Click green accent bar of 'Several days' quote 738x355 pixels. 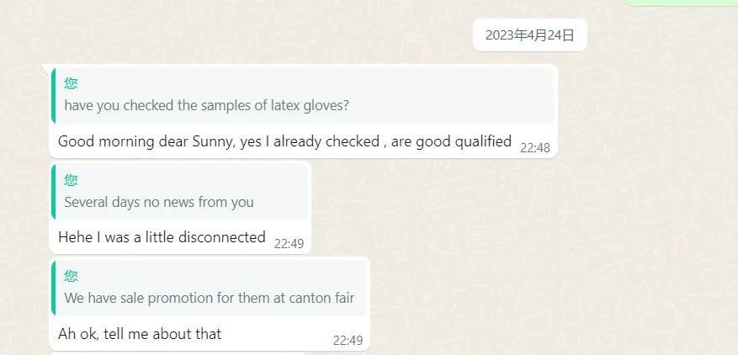(54, 192)
